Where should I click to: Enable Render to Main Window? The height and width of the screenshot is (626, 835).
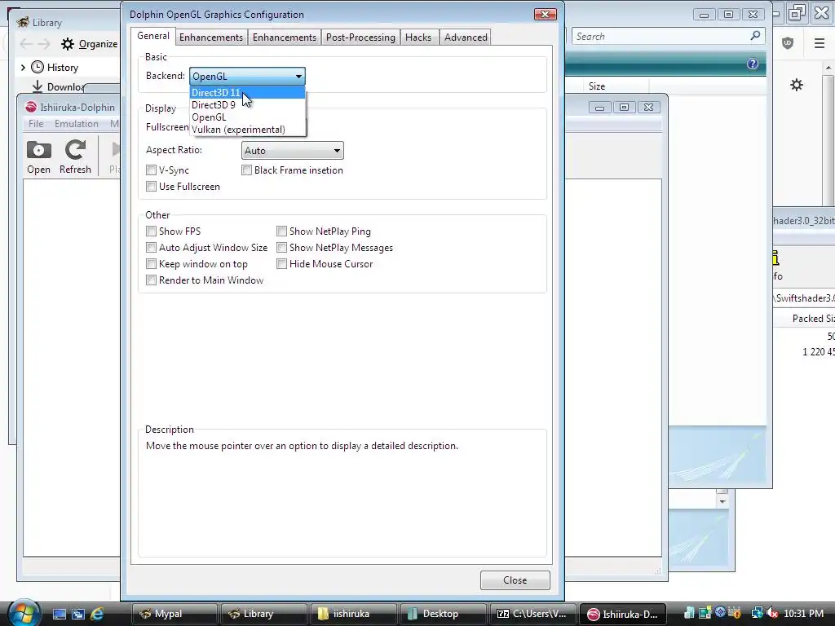151,280
